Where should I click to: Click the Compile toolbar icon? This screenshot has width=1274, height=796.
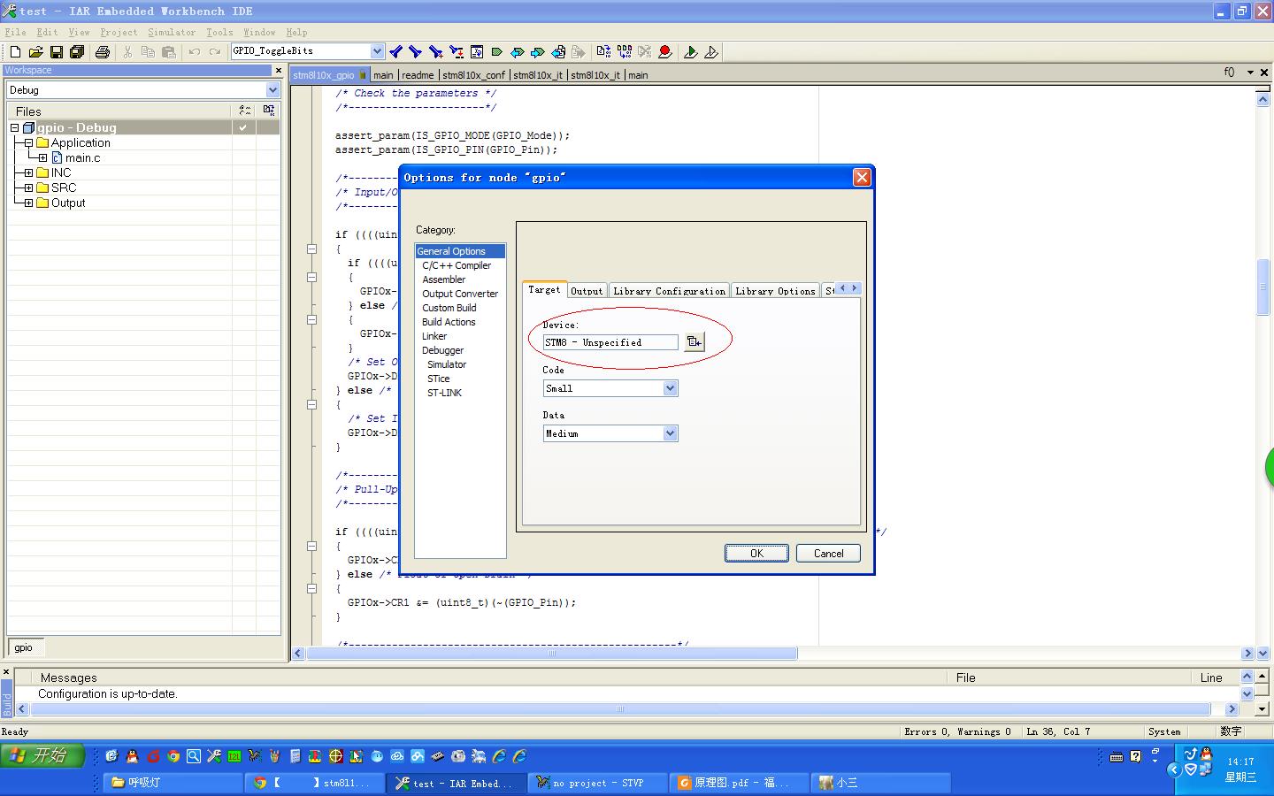click(x=604, y=52)
